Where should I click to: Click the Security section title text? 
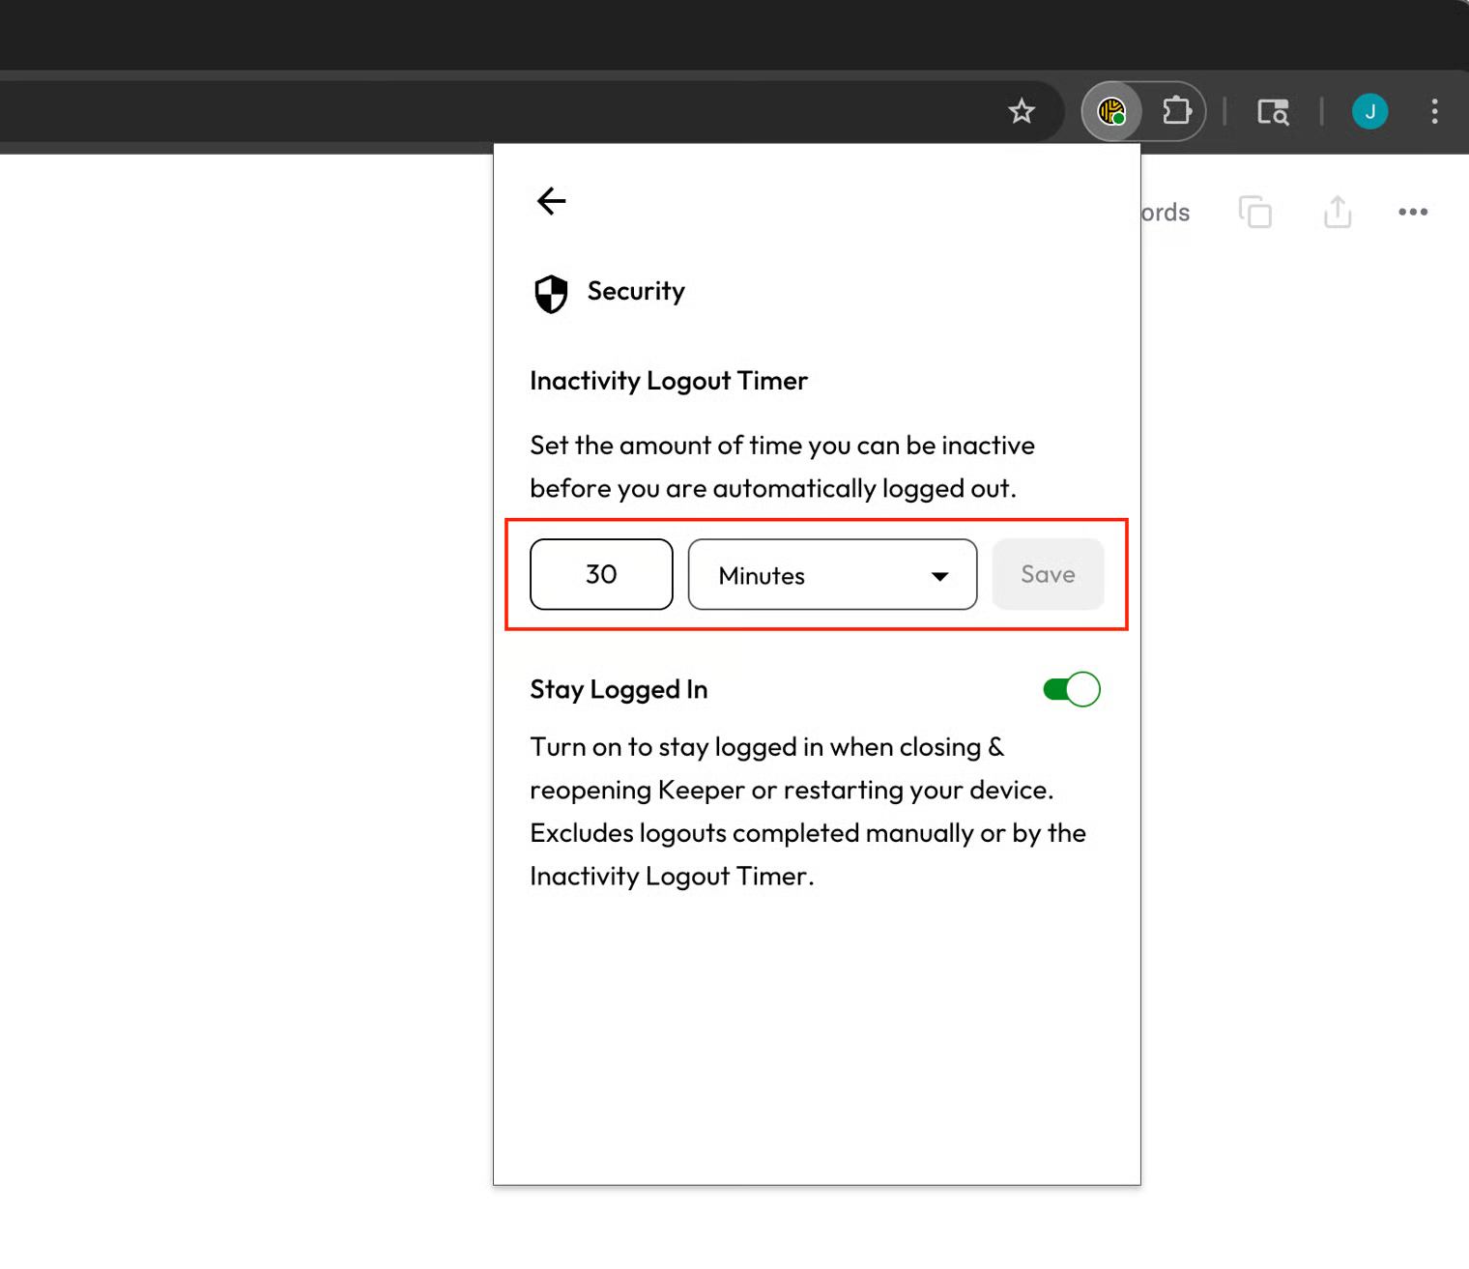[636, 291]
